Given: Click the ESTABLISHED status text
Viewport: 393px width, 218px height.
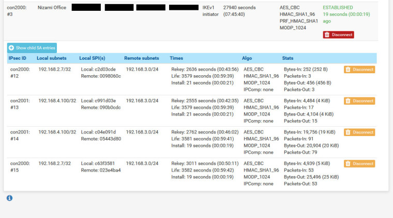Looking at the screenshot, I should click(338, 8).
